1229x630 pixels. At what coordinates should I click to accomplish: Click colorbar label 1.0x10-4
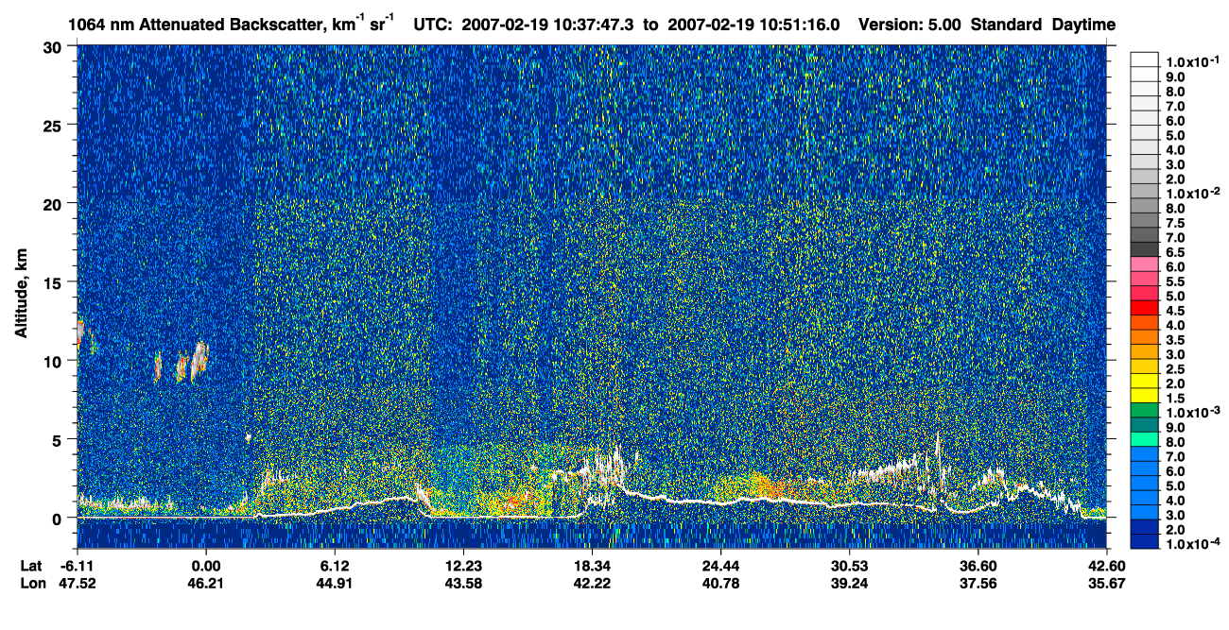tap(1192, 545)
